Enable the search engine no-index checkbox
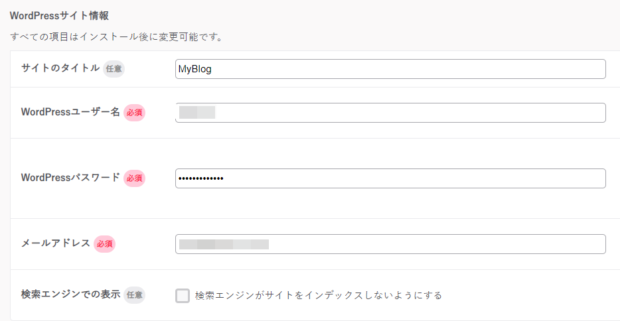This screenshot has width=620, height=321. (x=183, y=295)
